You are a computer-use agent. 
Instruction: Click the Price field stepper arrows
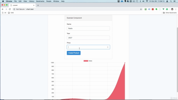tap(108, 47)
